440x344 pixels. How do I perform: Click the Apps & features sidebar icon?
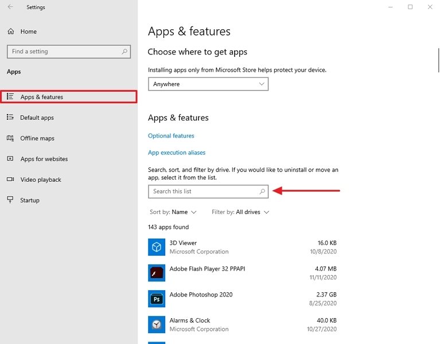10,96
